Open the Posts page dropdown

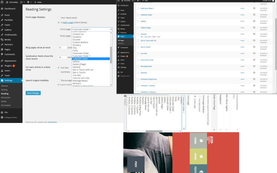91,35
